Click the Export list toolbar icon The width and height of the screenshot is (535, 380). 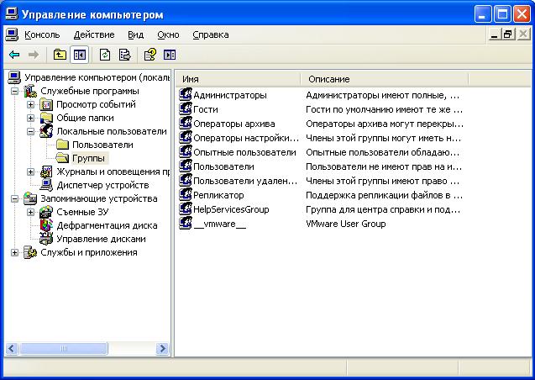pyautogui.click(x=124, y=55)
